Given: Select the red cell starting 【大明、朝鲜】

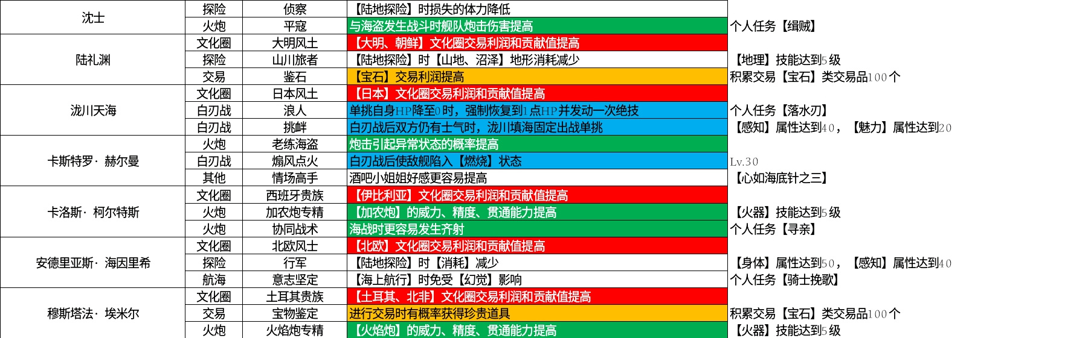Looking at the screenshot, I should pyautogui.click(x=537, y=43).
